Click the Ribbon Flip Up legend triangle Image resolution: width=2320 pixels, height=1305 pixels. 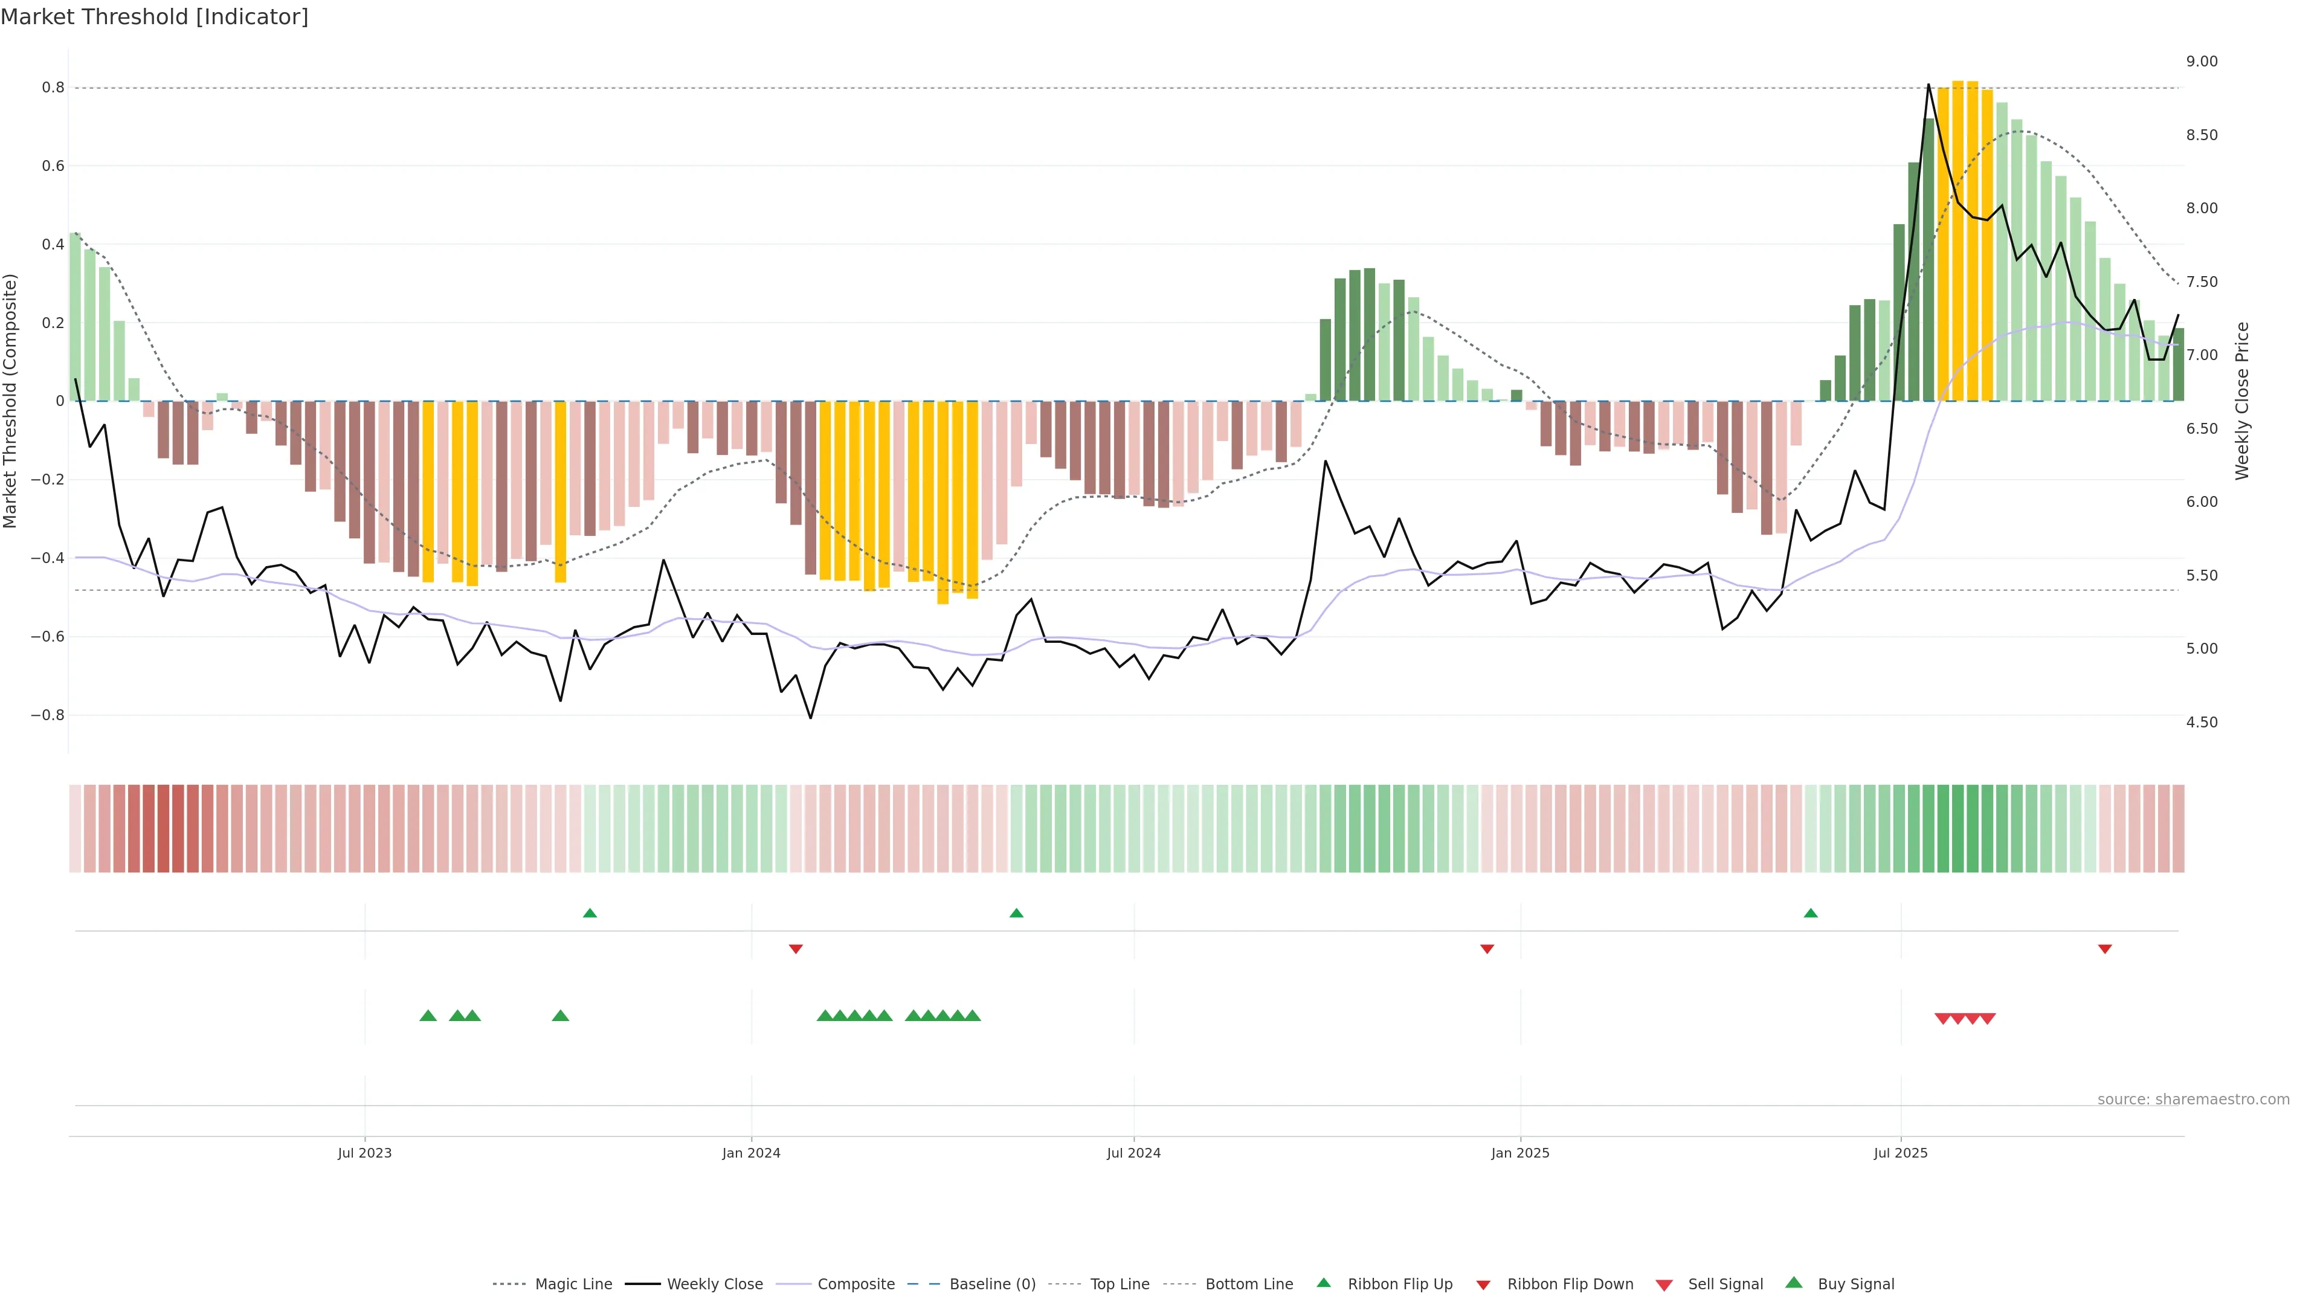pos(1323,1283)
